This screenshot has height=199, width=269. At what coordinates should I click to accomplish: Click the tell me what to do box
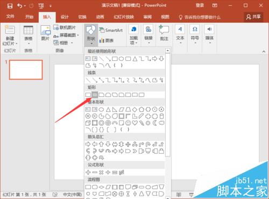click(x=200, y=17)
